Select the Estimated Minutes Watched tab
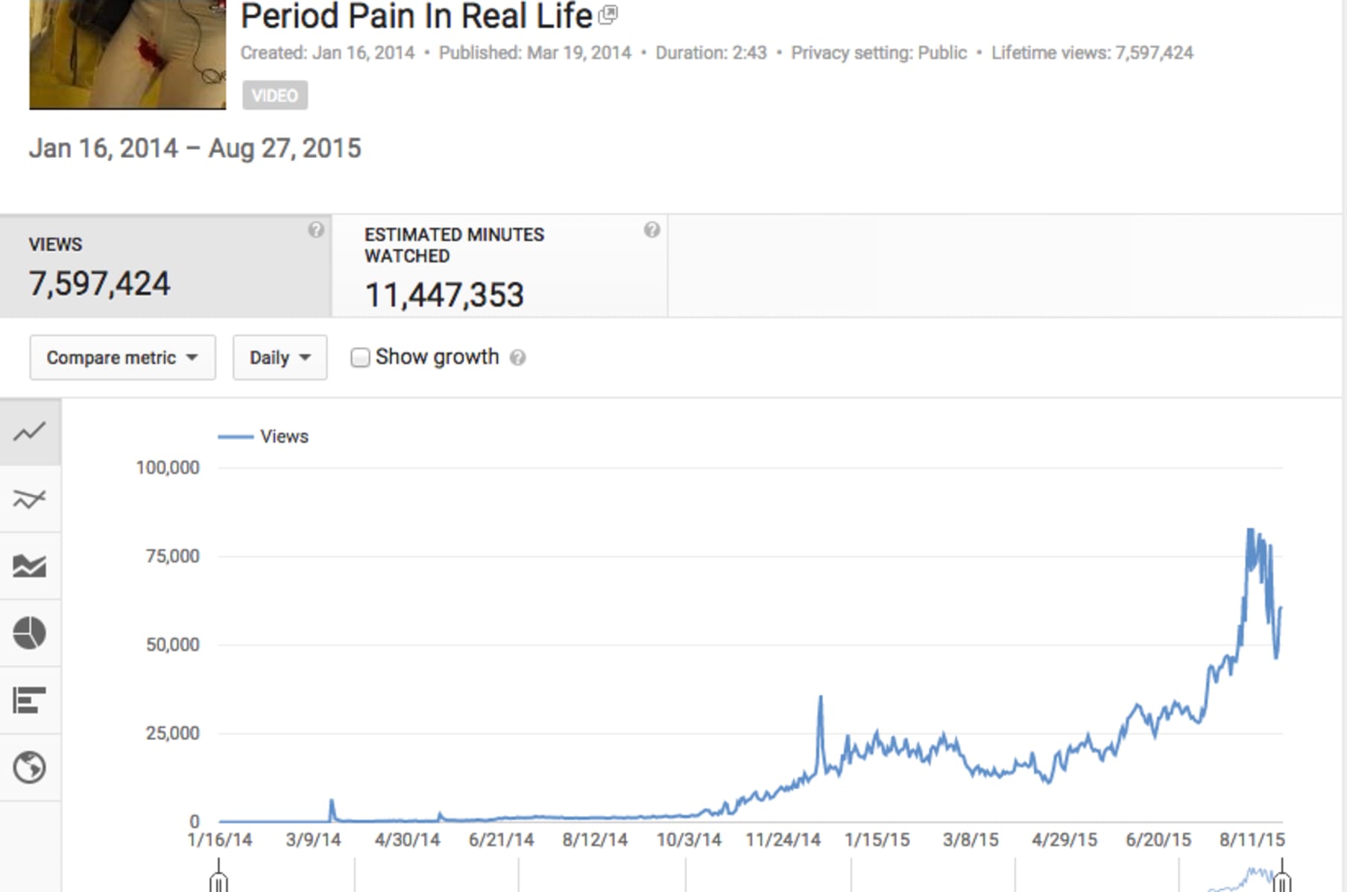 [499, 266]
